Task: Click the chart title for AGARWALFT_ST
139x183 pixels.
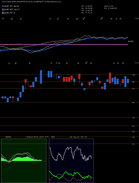Action: coord(32,2)
